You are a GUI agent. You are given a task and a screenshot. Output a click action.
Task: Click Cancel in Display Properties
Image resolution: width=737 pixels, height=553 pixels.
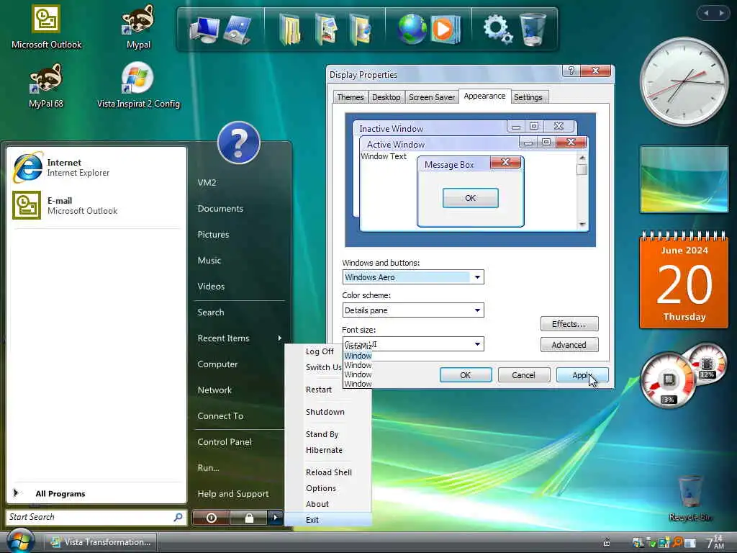coord(524,374)
